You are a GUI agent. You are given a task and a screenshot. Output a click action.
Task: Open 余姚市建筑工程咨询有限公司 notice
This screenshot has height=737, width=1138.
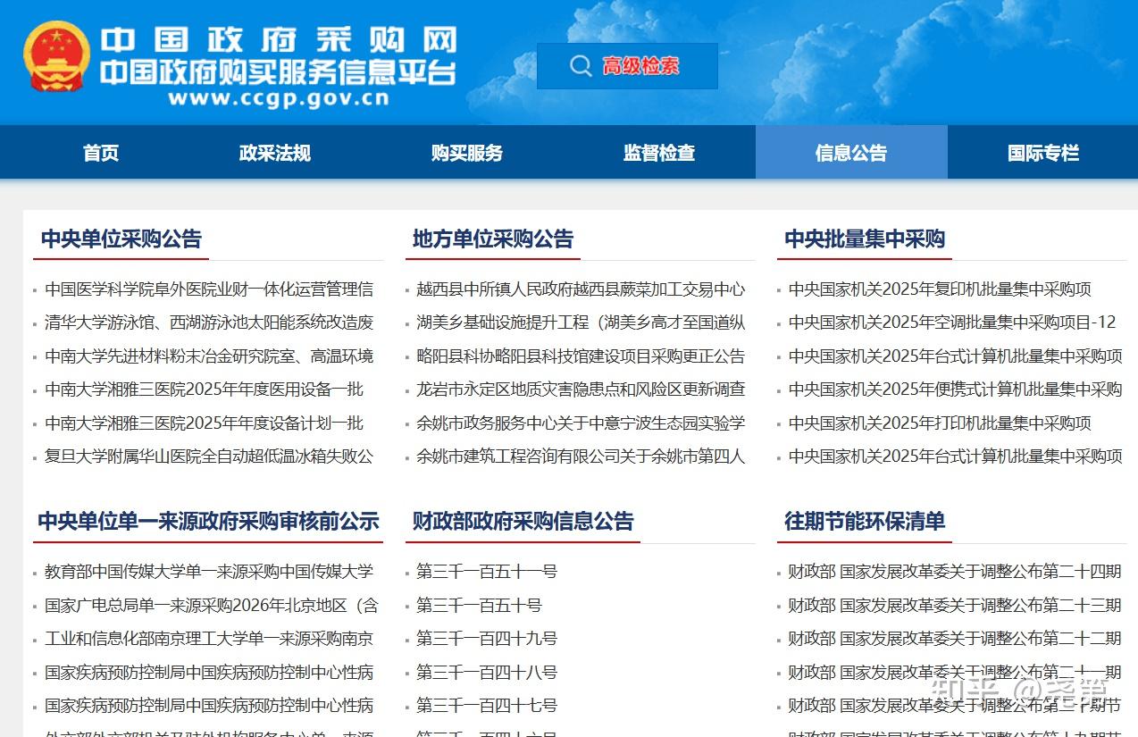(581, 456)
